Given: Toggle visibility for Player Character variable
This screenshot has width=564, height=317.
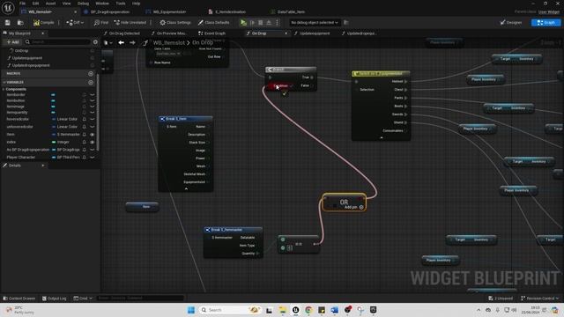Looking at the screenshot, I should point(92,158).
